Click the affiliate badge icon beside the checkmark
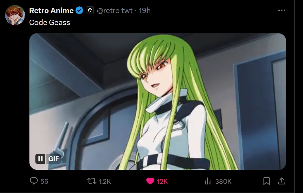Viewport: 303px width, 193px height. (90, 10)
